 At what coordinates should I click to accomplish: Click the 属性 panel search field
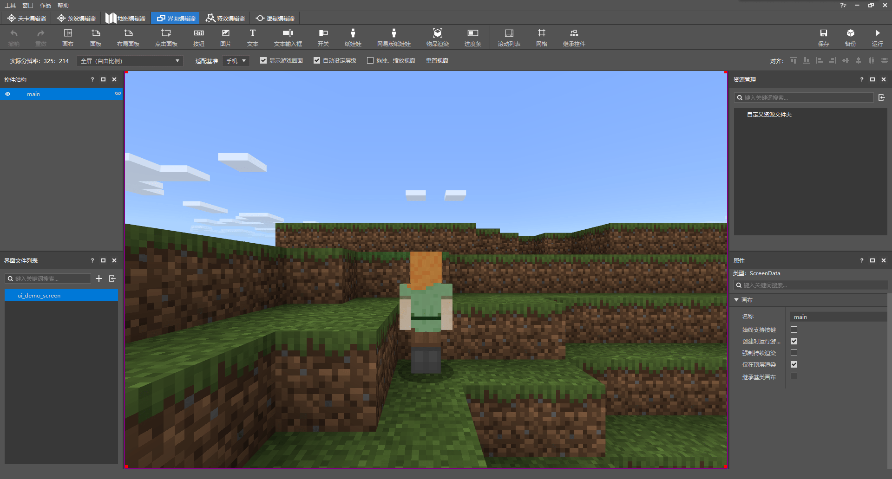click(x=810, y=285)
